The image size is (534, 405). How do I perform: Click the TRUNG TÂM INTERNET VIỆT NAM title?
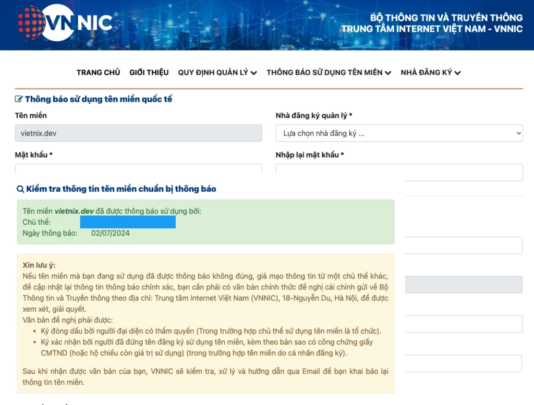[x=432, y=29]
